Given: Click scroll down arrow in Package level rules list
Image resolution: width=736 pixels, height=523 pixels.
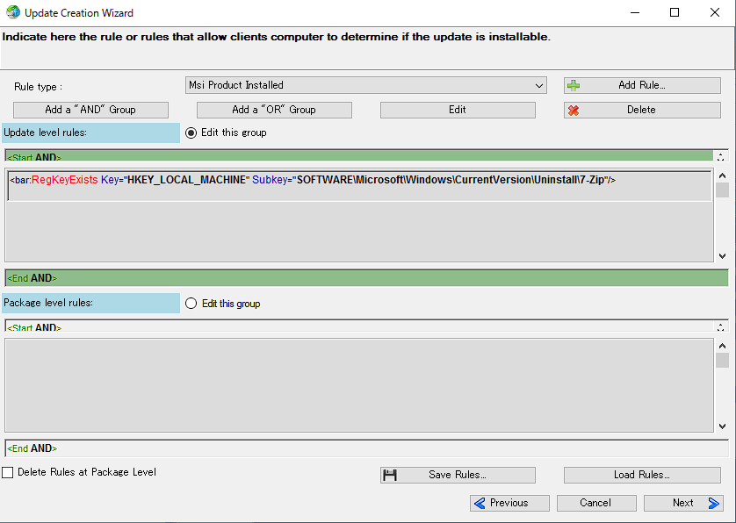Looking at the screenshot, I should [723, 426].
